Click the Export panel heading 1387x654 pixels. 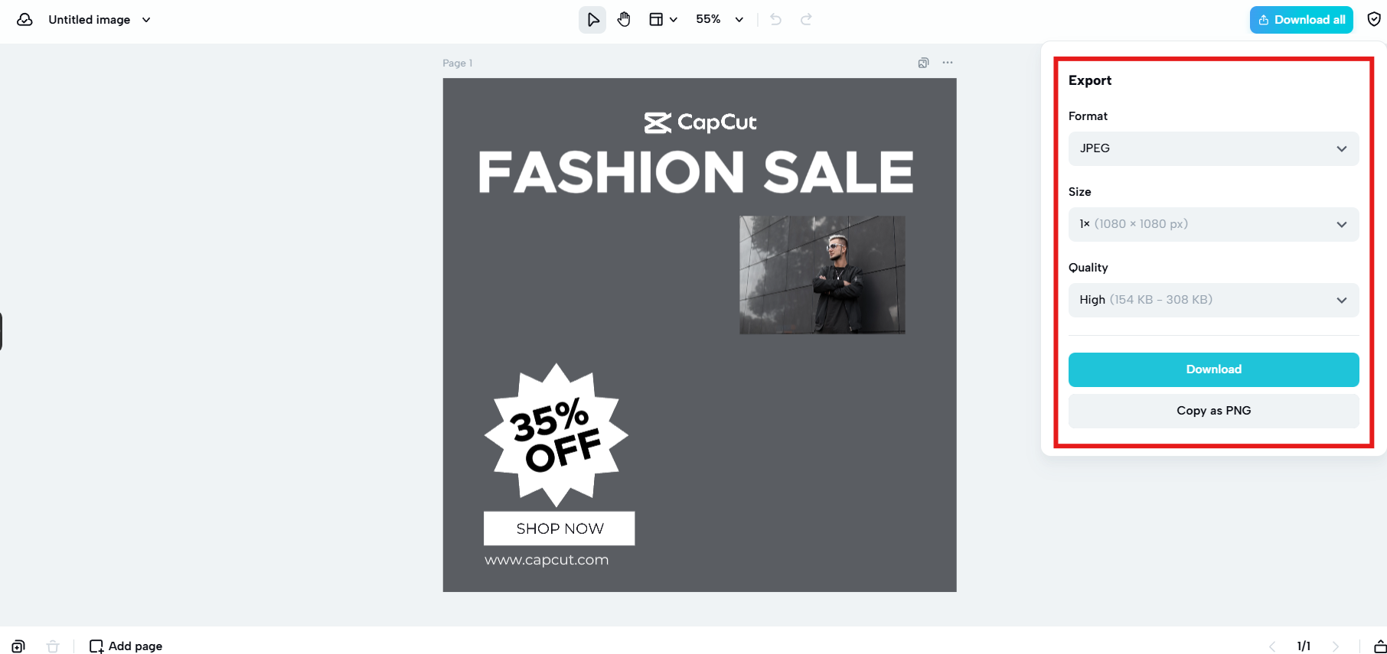[1090, 80]
